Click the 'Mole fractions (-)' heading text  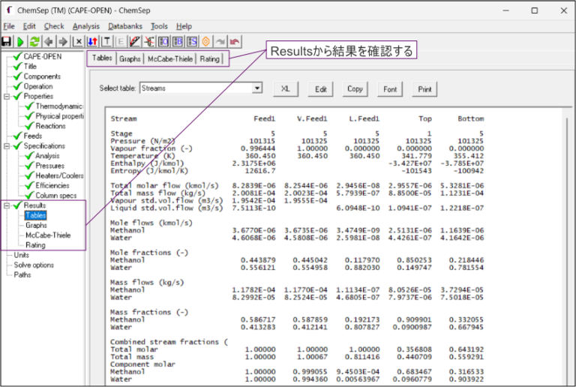pyautogui.click(x=148, y=253)
